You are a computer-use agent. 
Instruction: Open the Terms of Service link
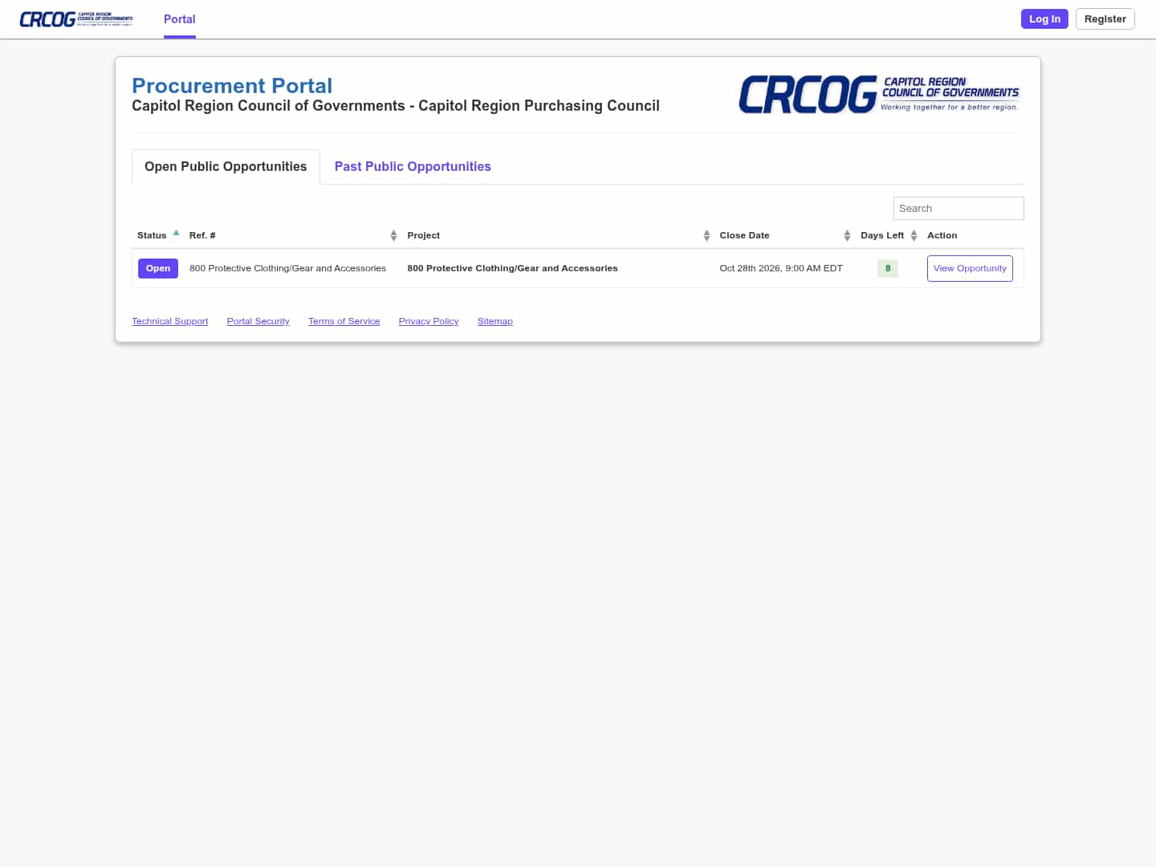tap(344, 321)
